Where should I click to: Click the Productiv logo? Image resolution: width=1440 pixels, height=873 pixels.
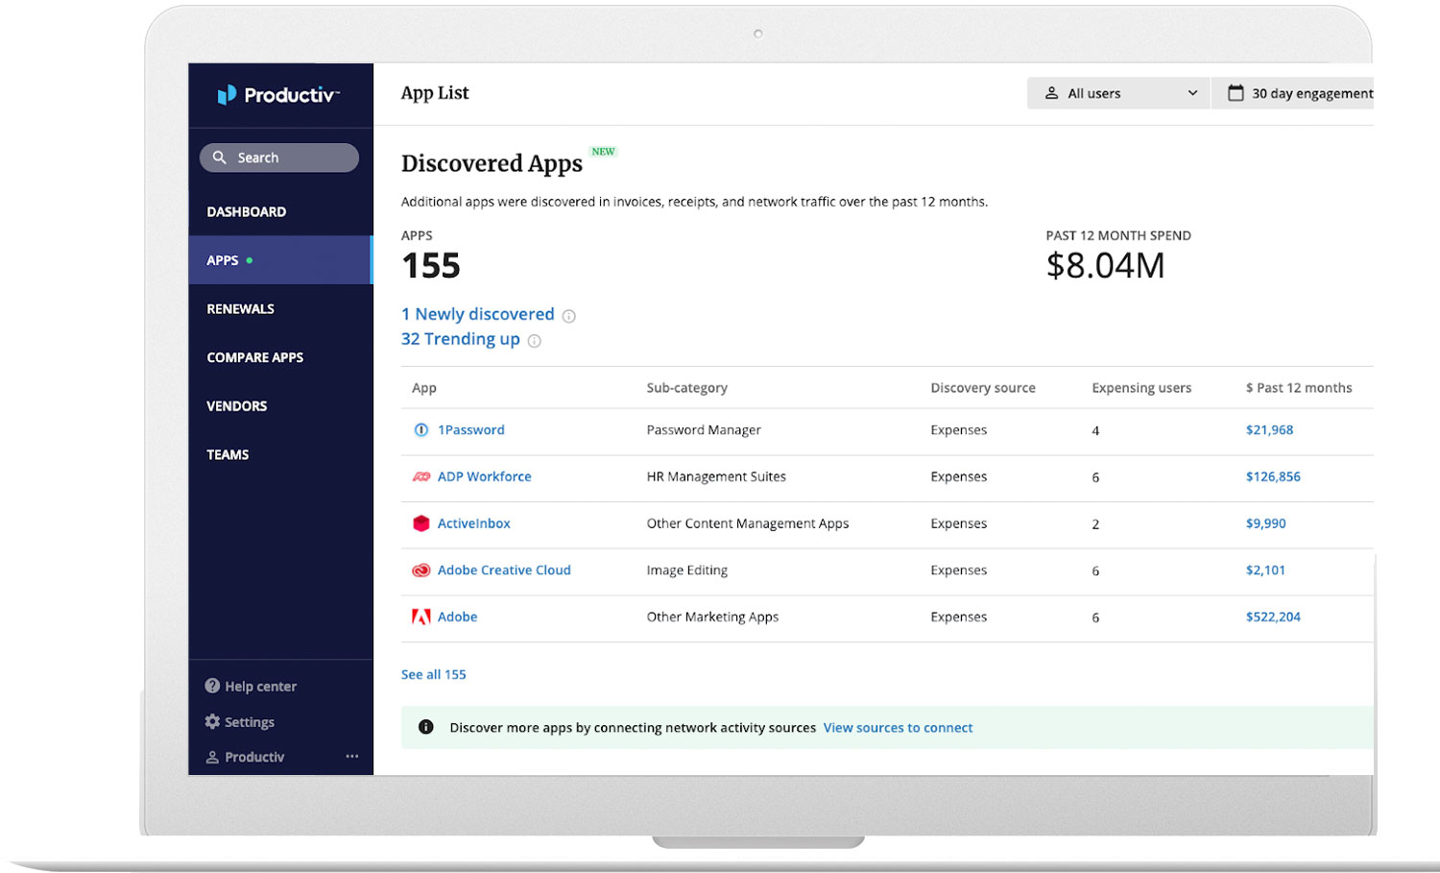click(x=278, y=94)
